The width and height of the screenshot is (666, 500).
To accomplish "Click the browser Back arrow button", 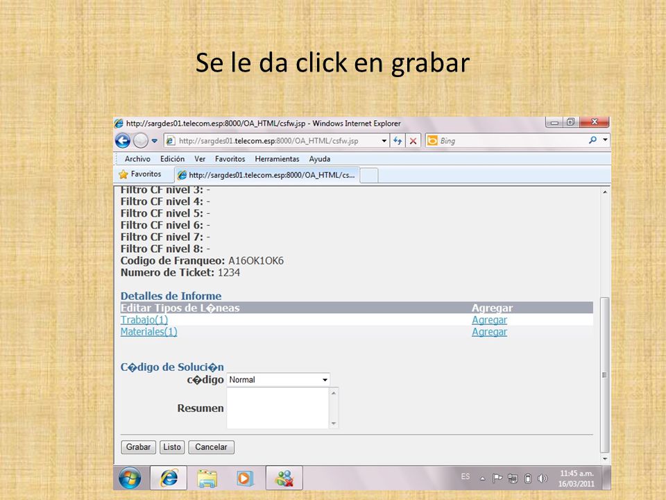I will [123, 140].
